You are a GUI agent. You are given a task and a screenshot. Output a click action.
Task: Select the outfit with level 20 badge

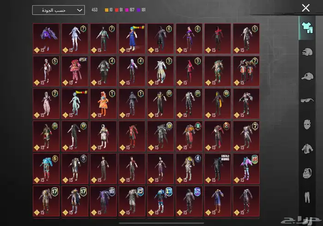pos(46,136)
